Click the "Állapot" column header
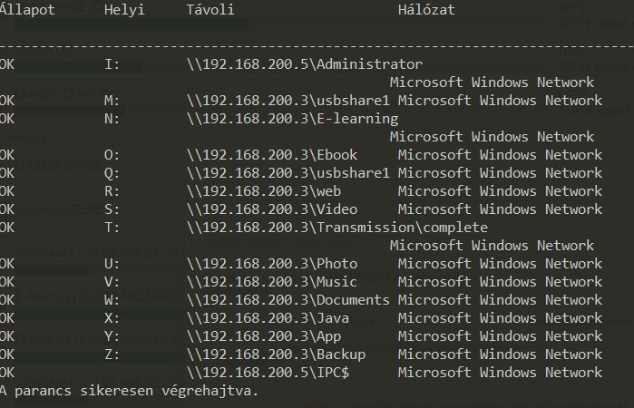The height and width of the screenshot is (408, 634). (27, 10)
